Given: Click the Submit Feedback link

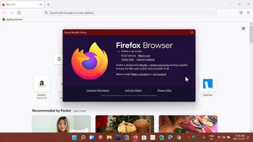Looking at the screenshot, I should tap(145, 60).
